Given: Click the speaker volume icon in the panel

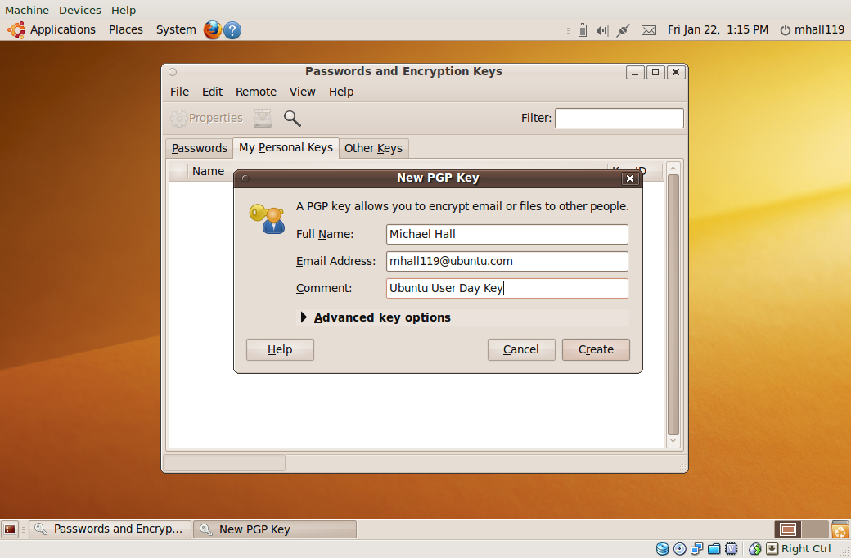Looking at the screenshot, I should [x=602, y=29].
